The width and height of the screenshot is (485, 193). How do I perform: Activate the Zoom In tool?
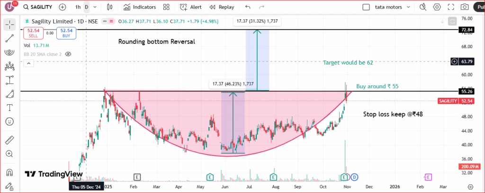(9, 154)
